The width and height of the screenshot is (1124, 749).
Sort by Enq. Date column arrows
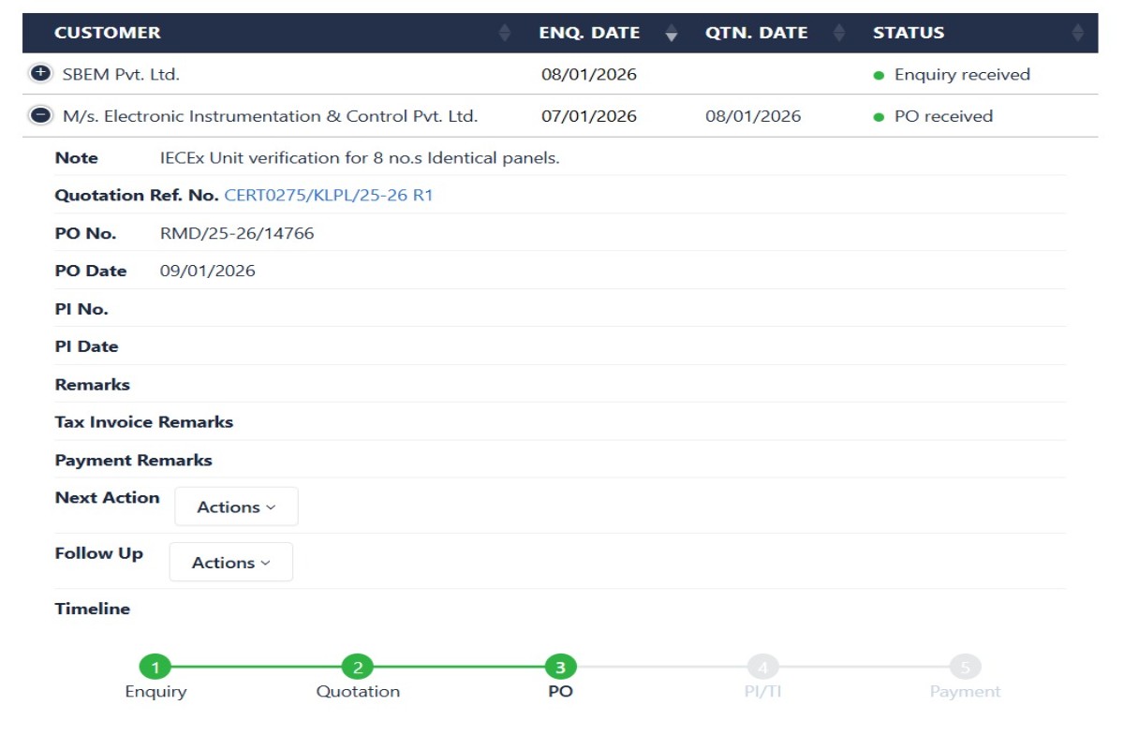coord(671,33)
